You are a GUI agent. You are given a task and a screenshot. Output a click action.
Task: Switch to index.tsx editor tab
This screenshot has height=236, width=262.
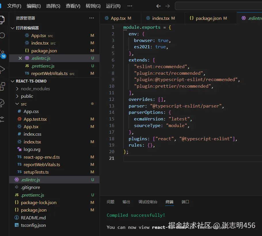tap(163, 18)
